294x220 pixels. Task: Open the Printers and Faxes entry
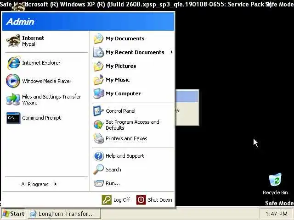coord(133,138)
